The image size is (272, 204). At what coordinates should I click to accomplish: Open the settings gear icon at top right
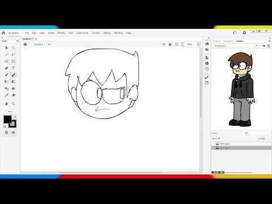(x=244, y=33)
